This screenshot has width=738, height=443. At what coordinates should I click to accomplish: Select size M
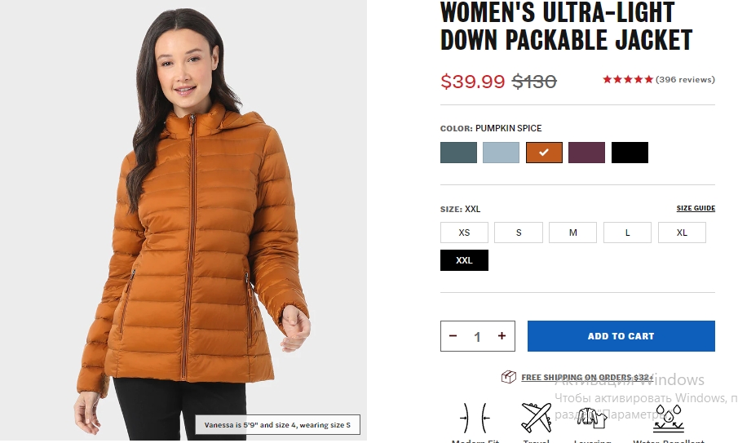coord(572,233)
